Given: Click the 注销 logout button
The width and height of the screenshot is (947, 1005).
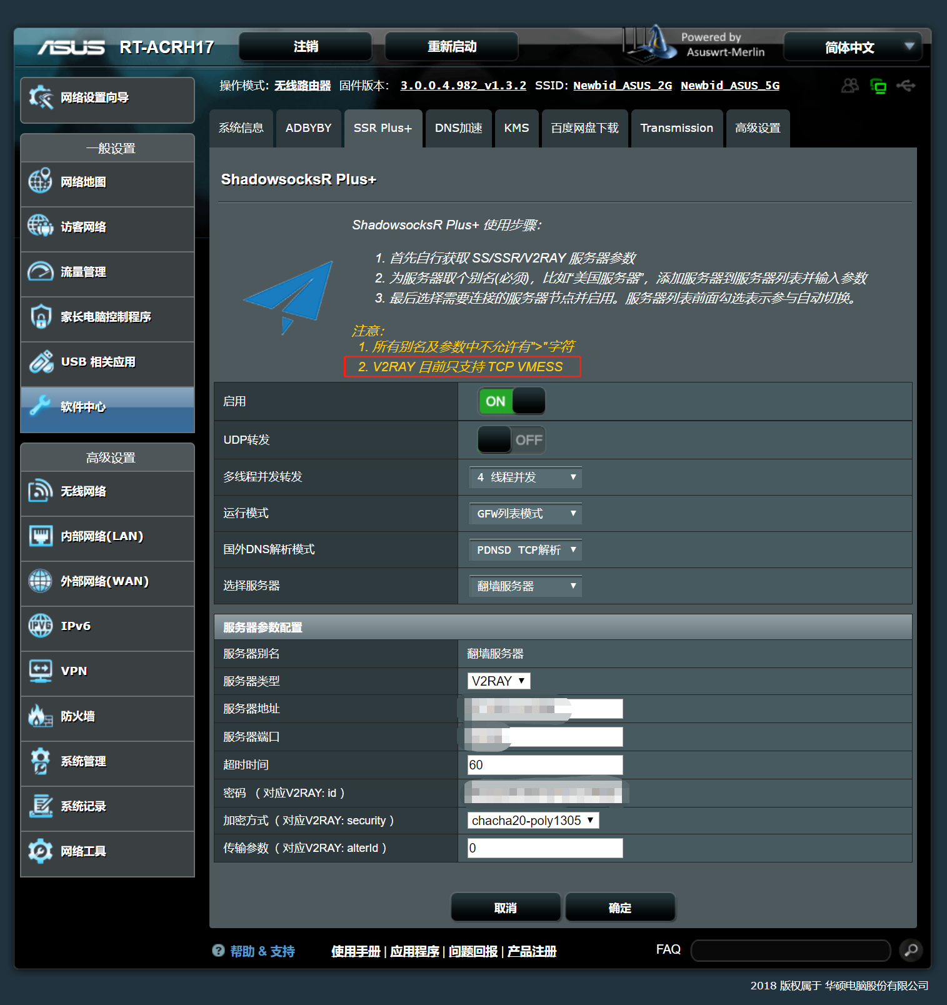Looking at the screenshot, I should 306,46.
